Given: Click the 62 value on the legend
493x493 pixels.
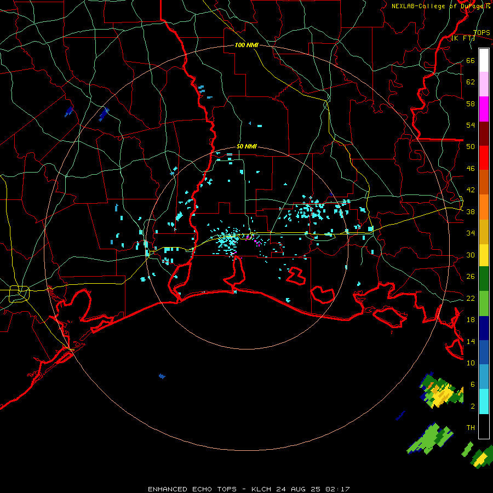Looking at the screenshot, I should point(471,82).
